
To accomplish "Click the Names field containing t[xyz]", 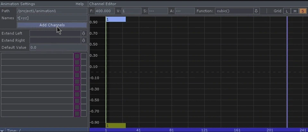I will [x=52, y=18].
